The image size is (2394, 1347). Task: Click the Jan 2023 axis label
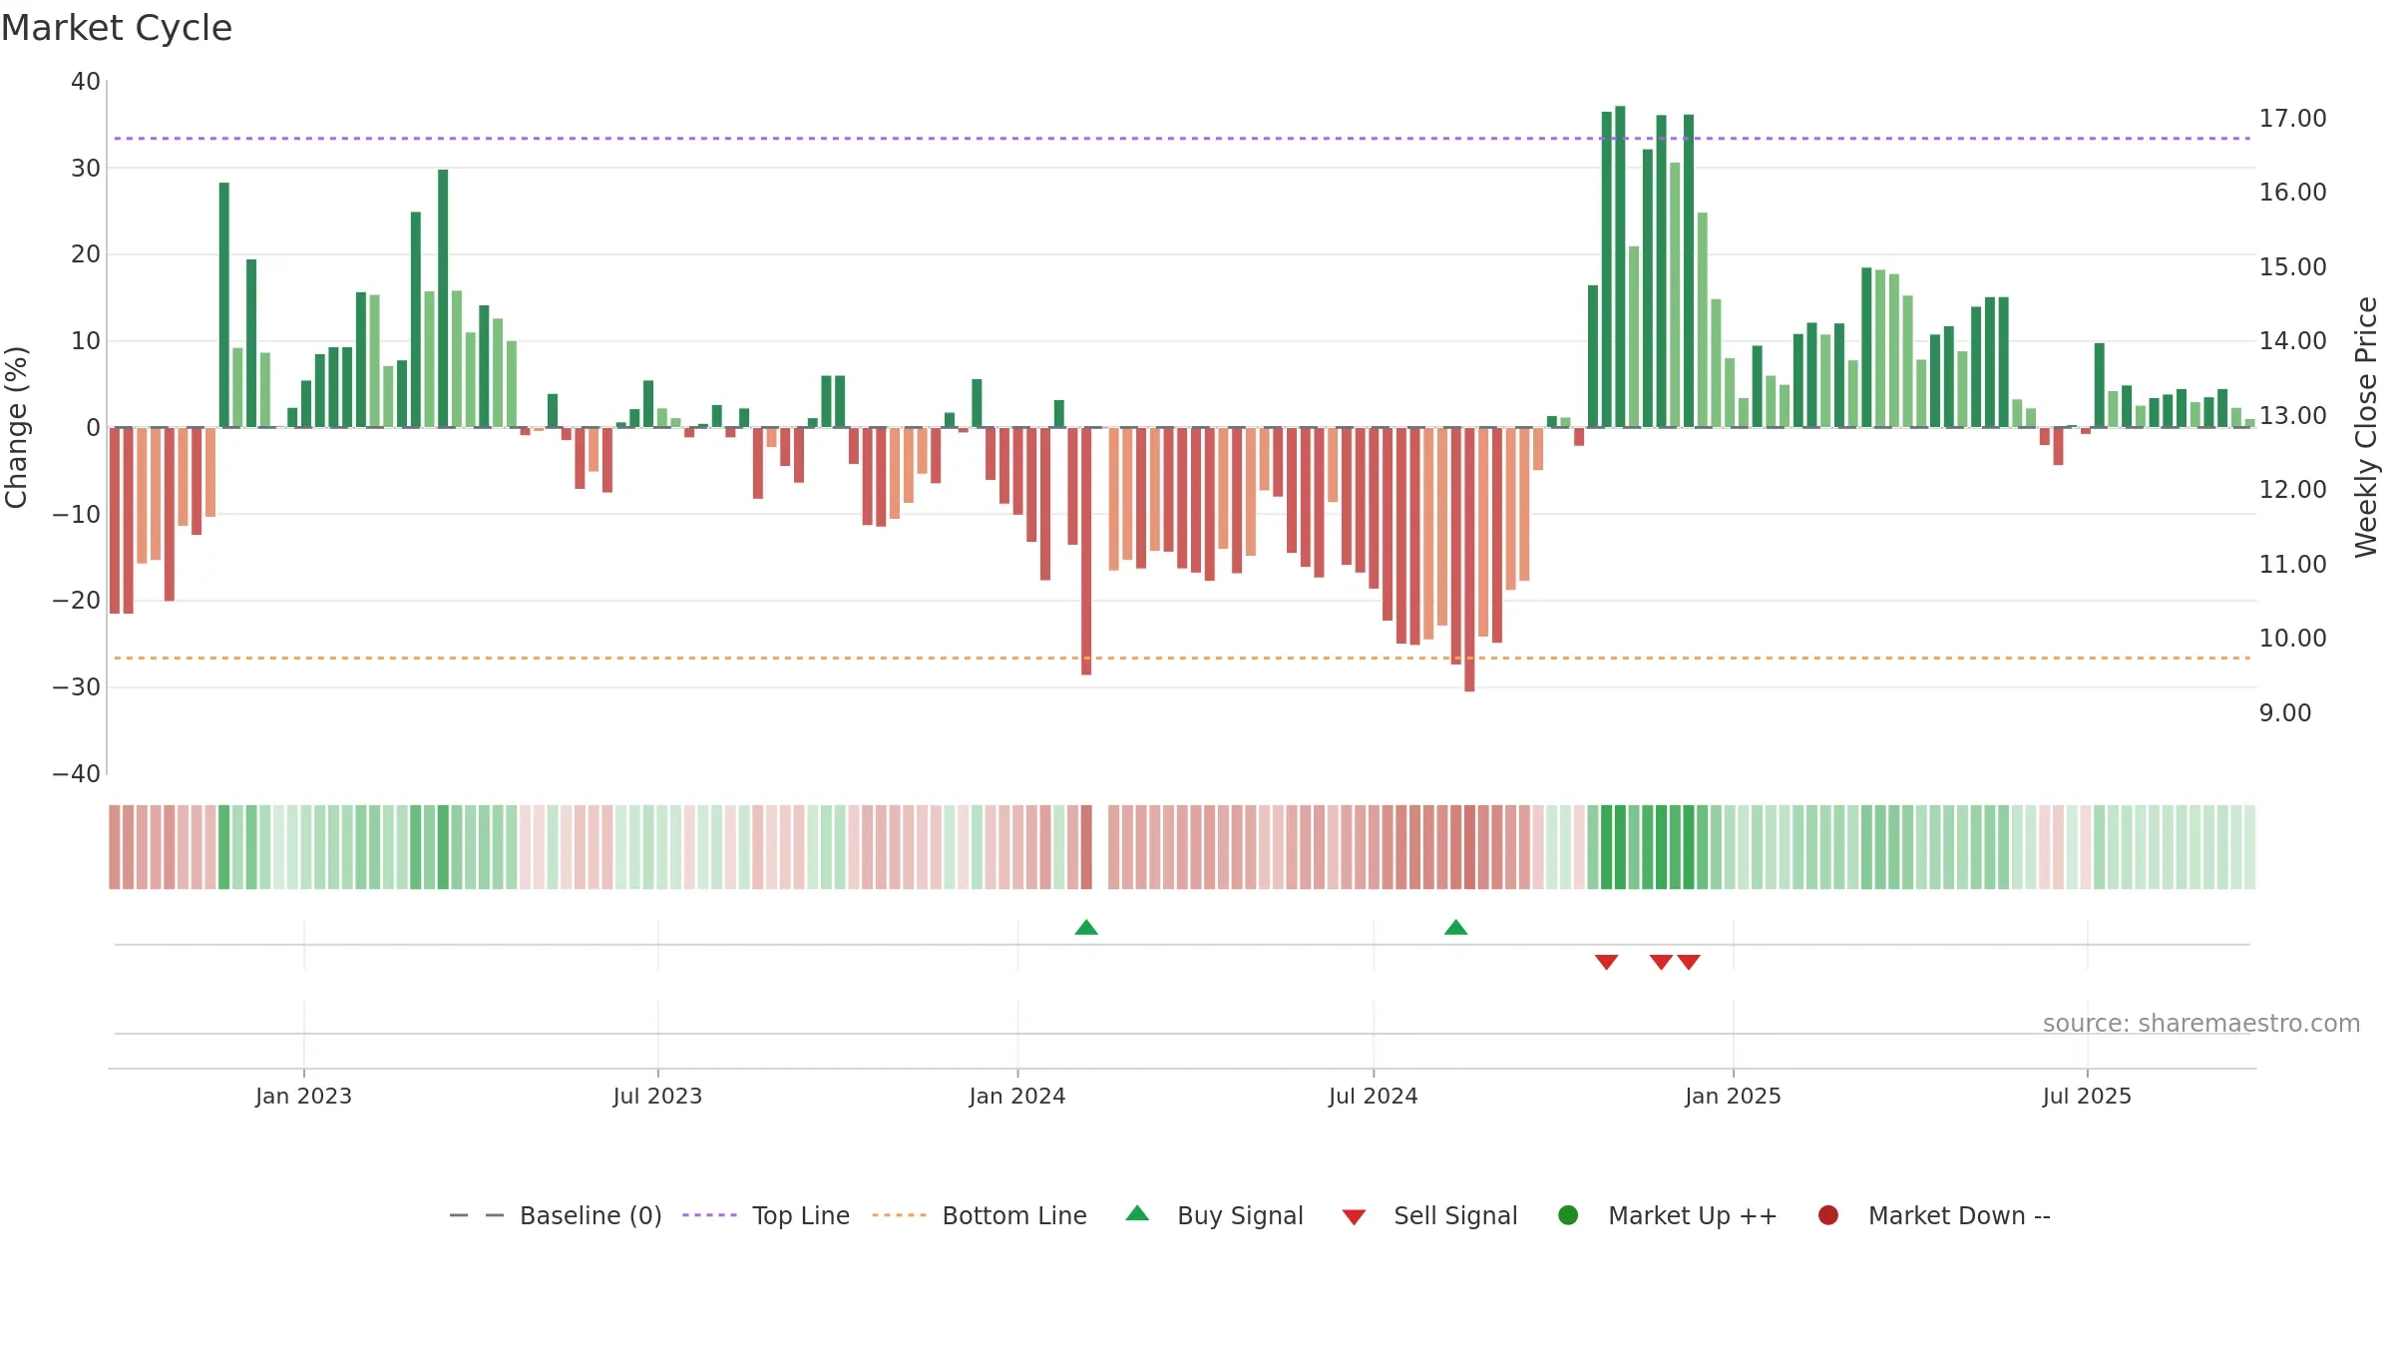coord(303,1096)
